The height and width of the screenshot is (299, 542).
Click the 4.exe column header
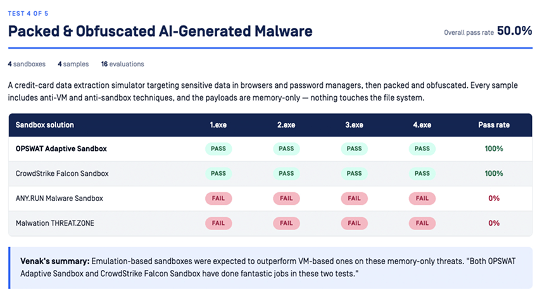pos(422,125)
